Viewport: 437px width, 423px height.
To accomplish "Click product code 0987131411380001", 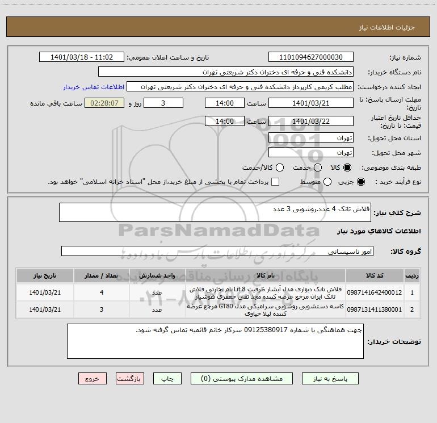I will coord(375,309).
